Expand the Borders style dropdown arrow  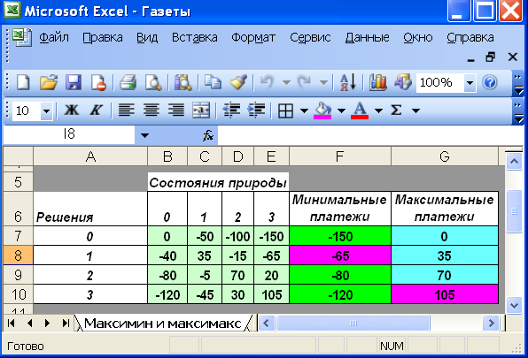pos(304,110)
